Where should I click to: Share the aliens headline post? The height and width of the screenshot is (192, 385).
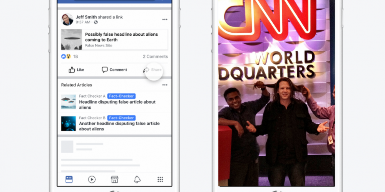tap(152, 70)
